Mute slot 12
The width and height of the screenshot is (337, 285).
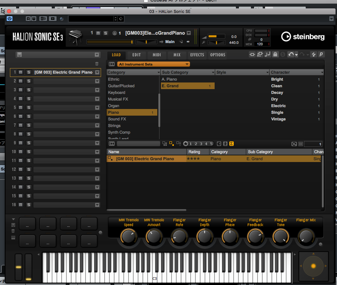pos(21,169)
